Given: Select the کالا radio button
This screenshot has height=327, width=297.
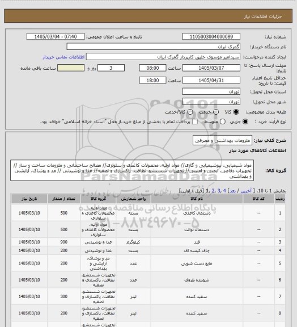Looking at the screenshot, I should point(236,112).
